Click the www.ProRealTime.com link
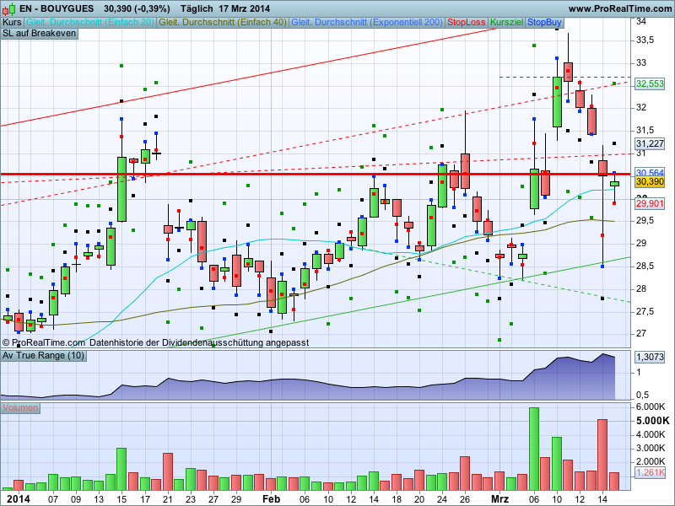Viewport: 675px width, 506px height. pyautogui.click(x=620, y=8)
